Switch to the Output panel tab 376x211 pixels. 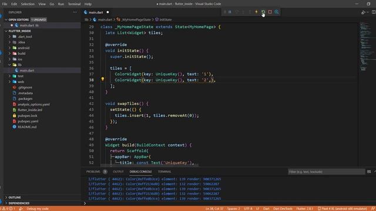pyautogui.click(x=118, y=172)
